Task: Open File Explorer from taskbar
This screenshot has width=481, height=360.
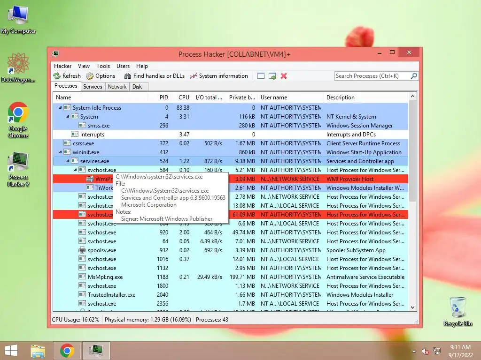Action: [x=38, y=351]
